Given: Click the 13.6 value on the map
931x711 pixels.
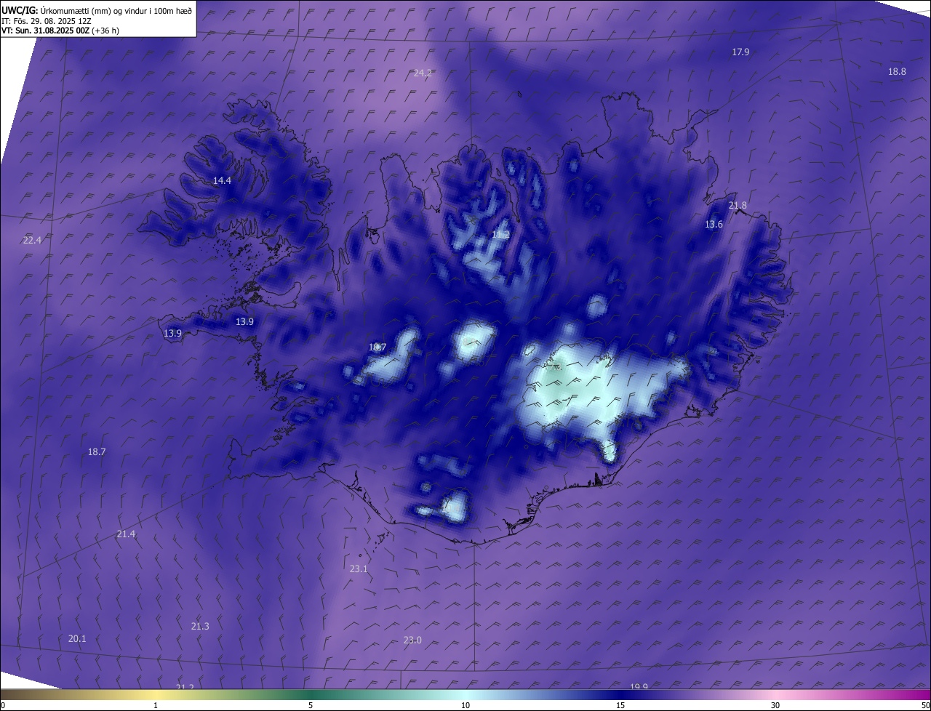Looking at the screenshot, I should [x=714, y=225].
